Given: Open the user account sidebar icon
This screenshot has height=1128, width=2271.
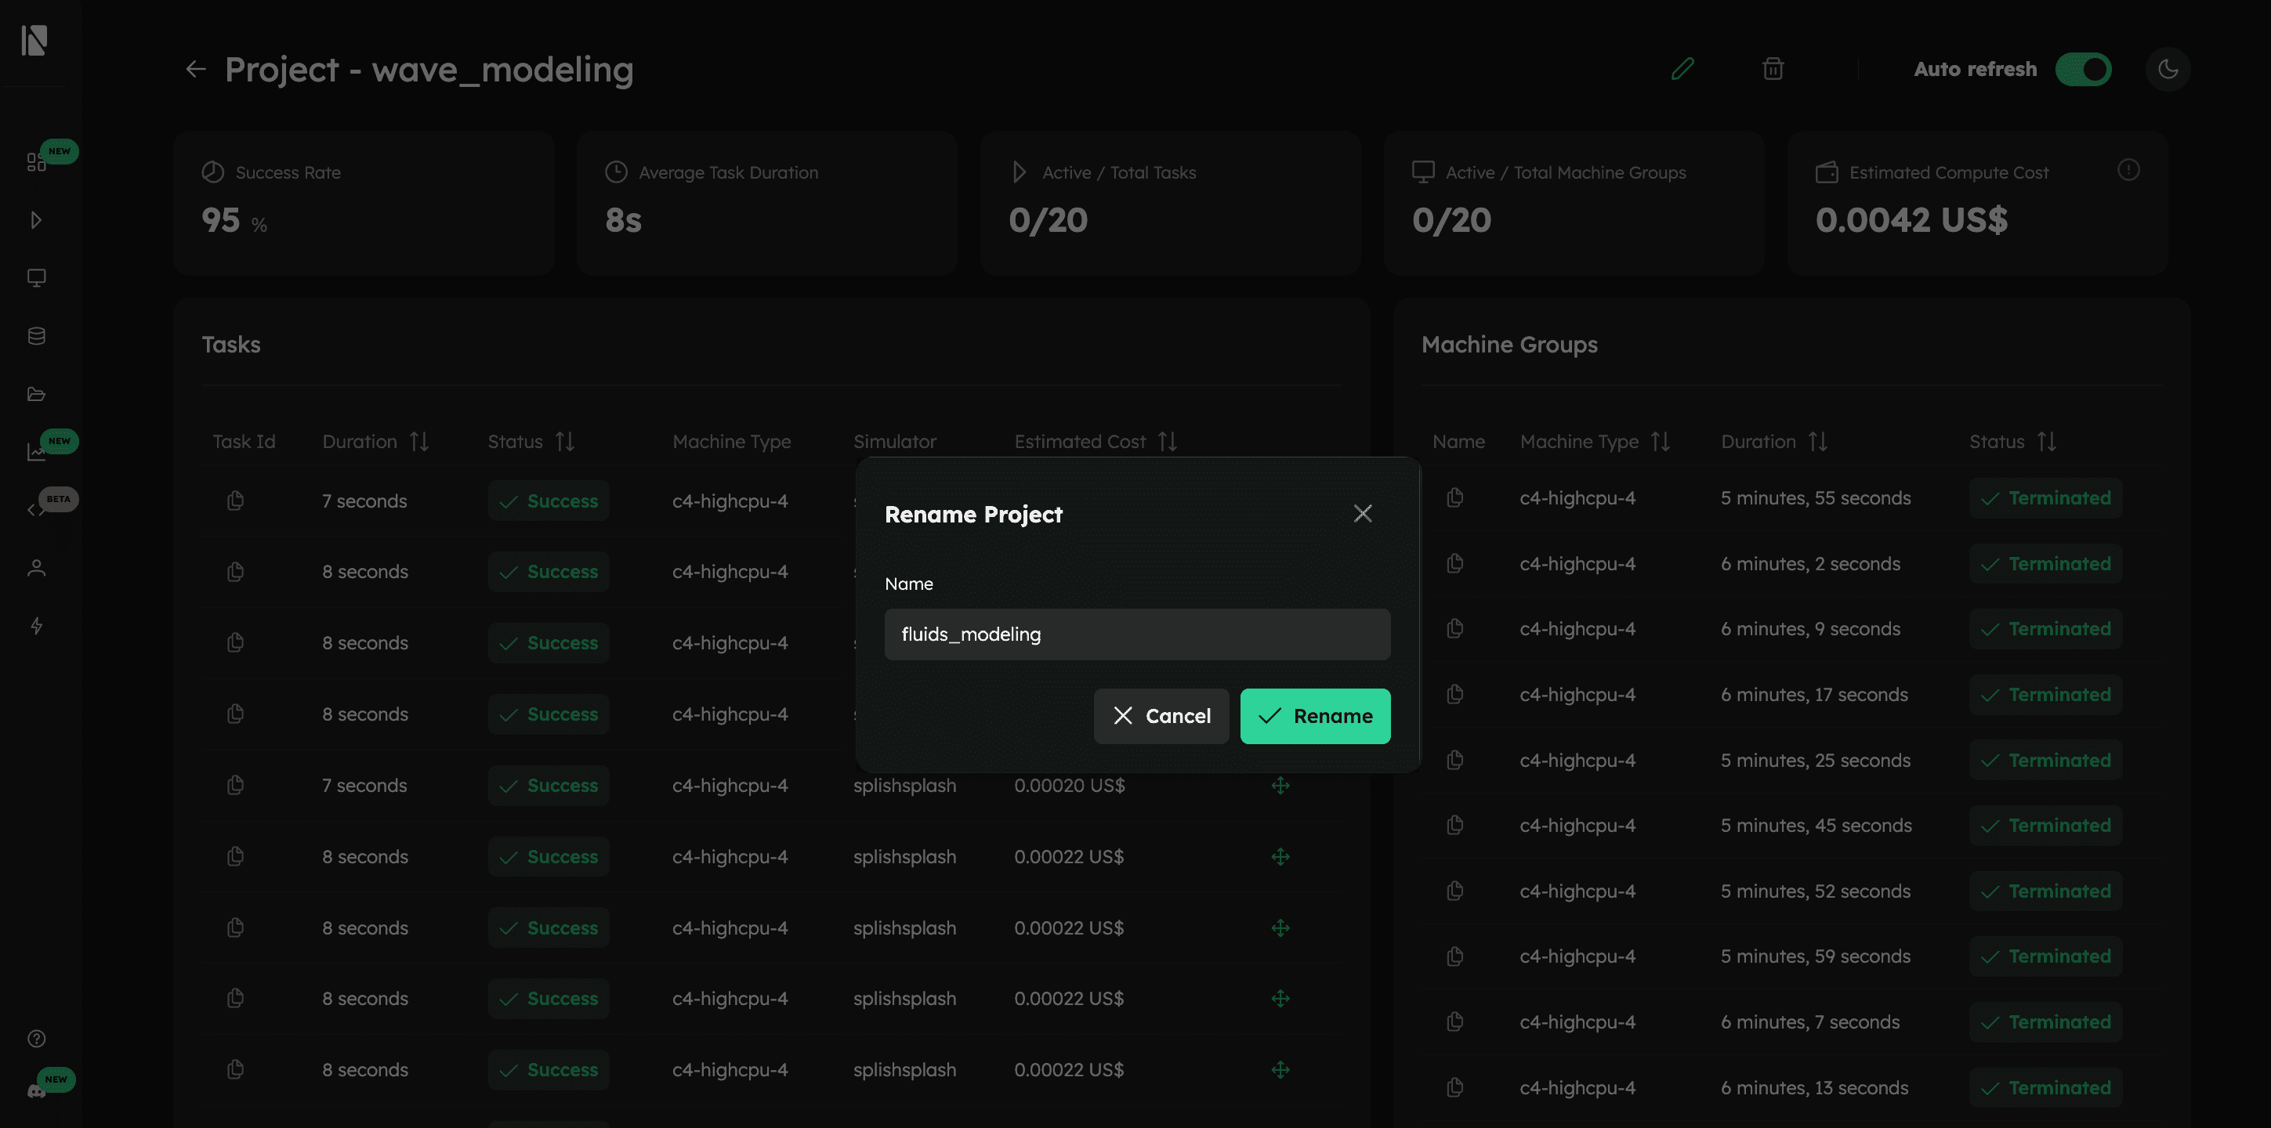Looking at the screenshot, I should (36, 567).
